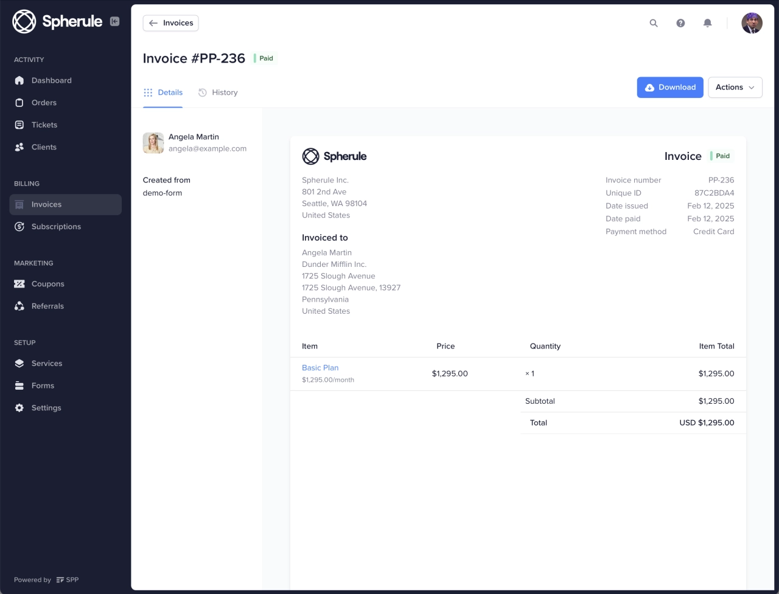This screenshot has height=594, width=779.
Task: Click the Credit Card payment method value
Action: tap(713, 232)
